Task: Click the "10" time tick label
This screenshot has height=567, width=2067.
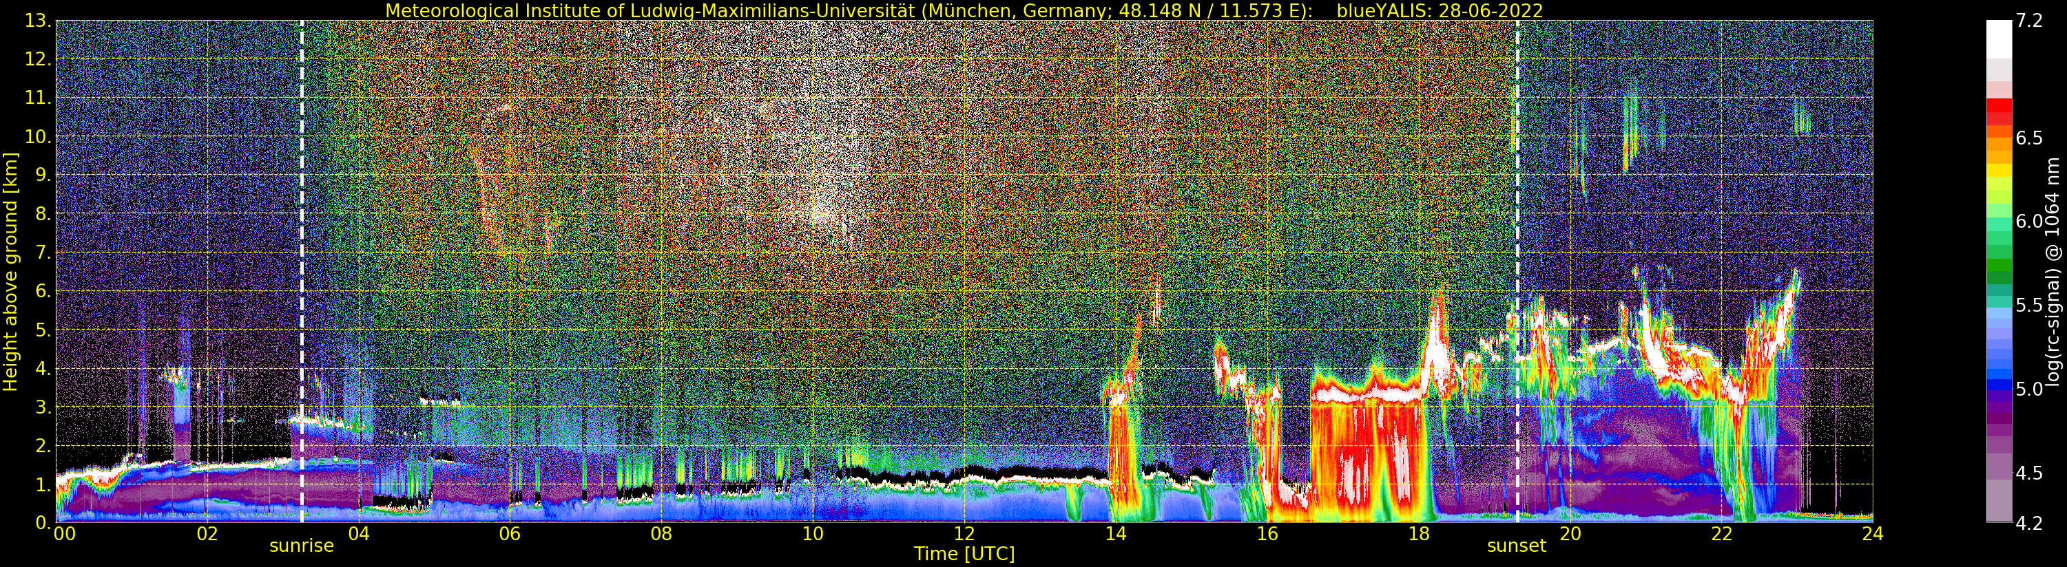Action: tap(813, 534)
